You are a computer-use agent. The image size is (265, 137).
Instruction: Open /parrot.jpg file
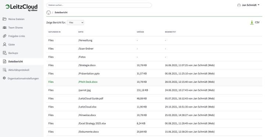[85, 90]
